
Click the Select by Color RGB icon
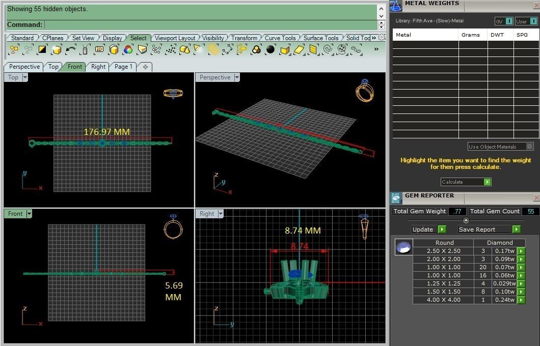click(128, 50)
